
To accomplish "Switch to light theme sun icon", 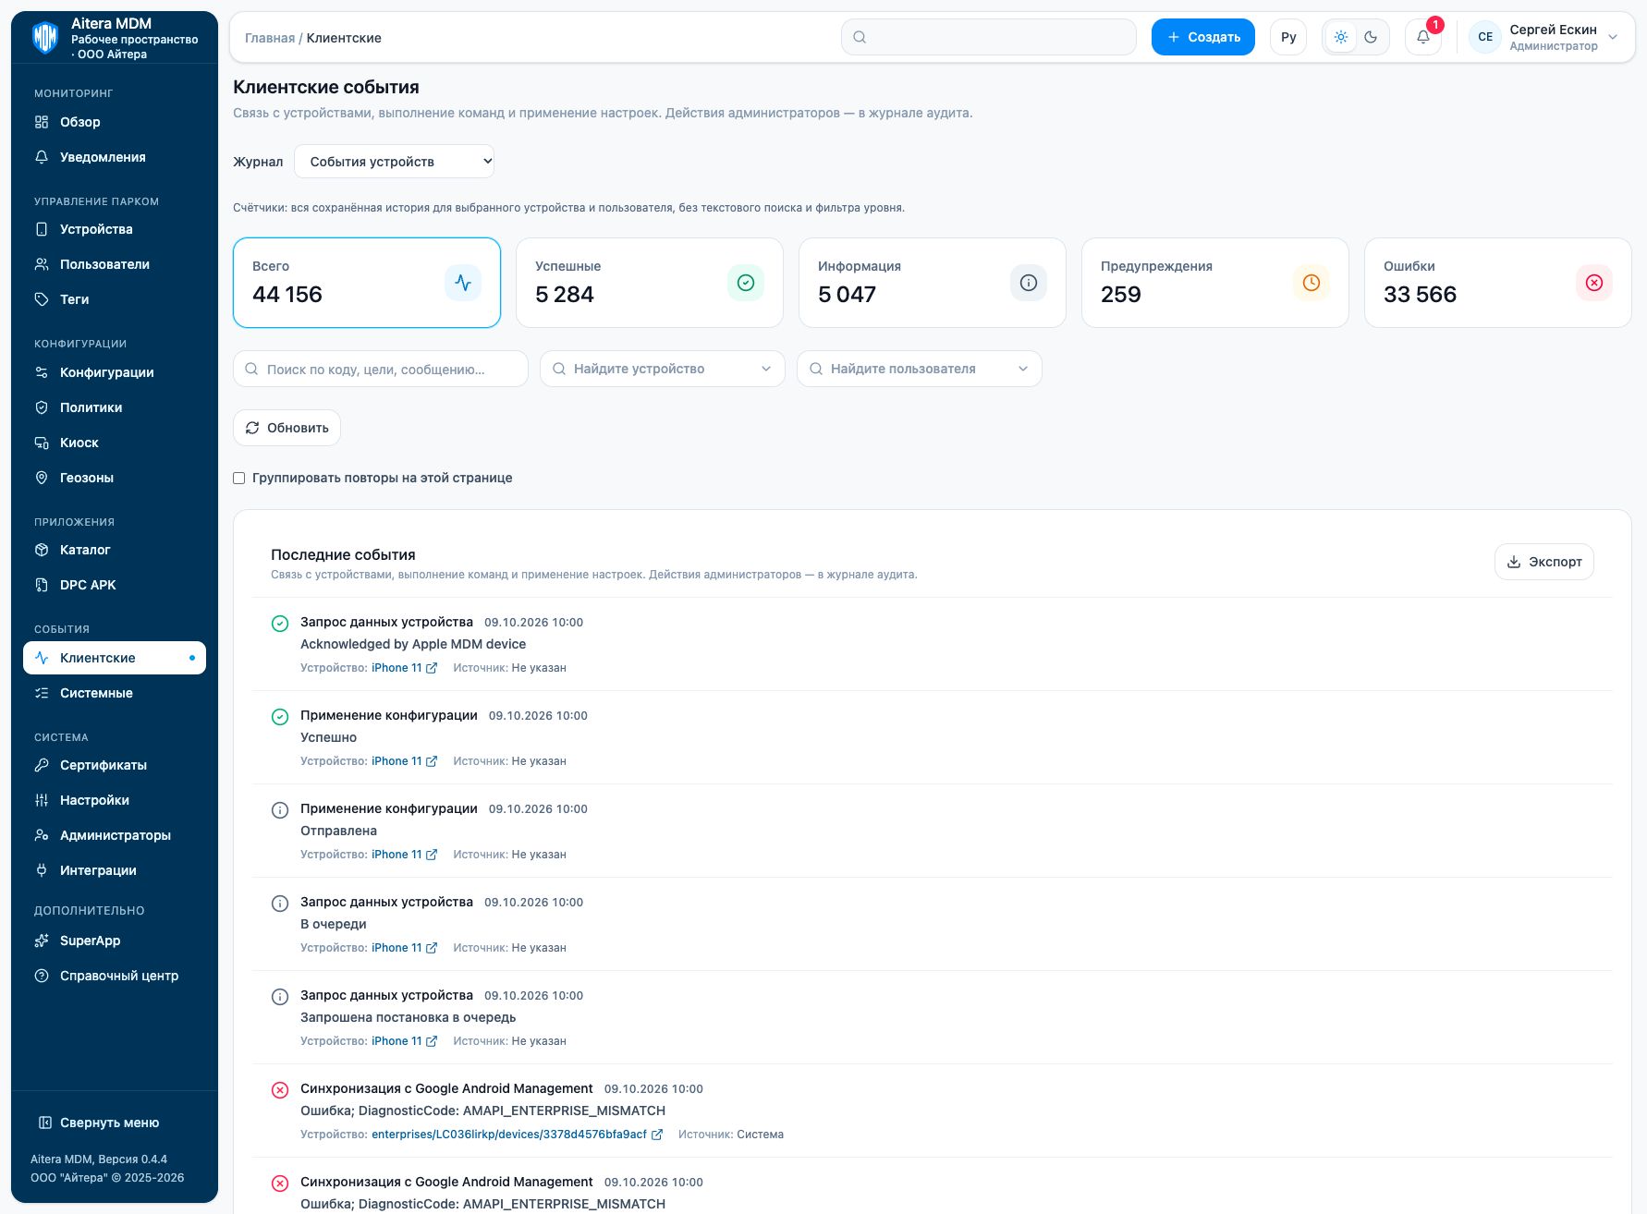I will [1341, 37].
